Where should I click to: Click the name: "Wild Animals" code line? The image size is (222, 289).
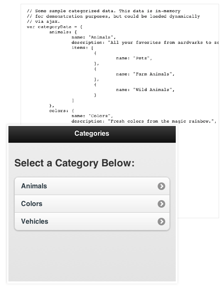(145, 90)
